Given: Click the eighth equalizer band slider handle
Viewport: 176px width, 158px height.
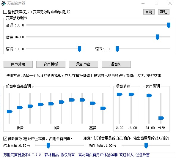Looking at the screenshot, I should coord(82,100).
